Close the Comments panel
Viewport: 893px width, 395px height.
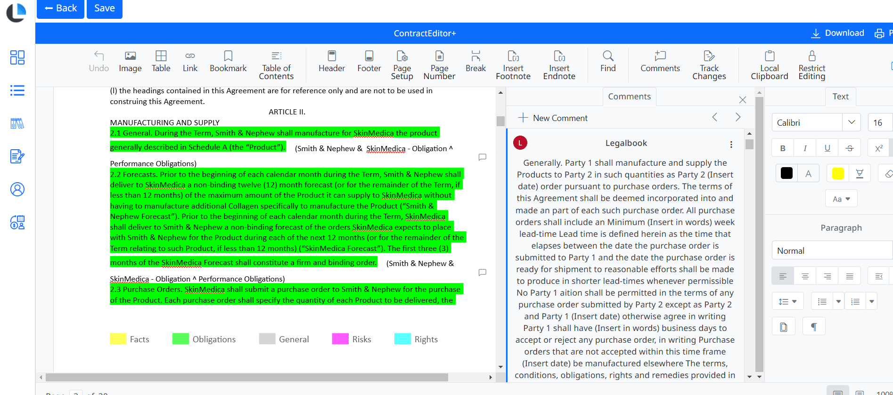(743, 100)
